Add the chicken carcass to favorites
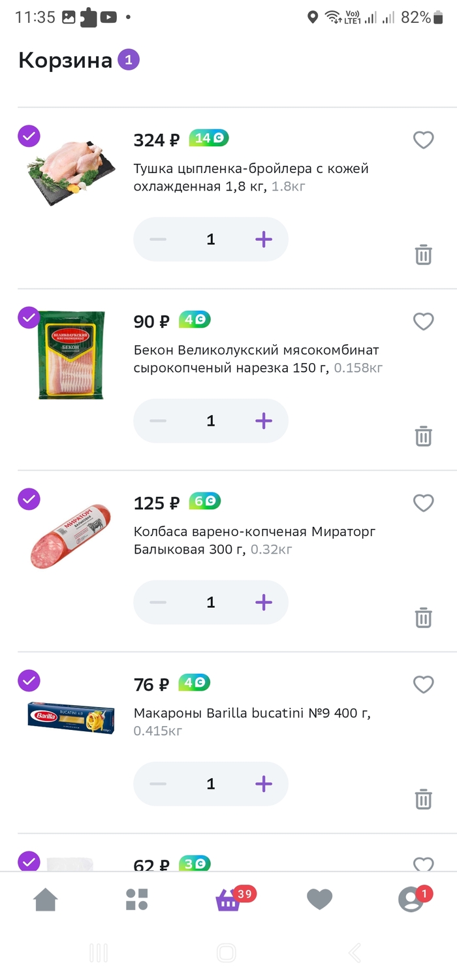This screenshot has width=457, height=980. point(424,140)
